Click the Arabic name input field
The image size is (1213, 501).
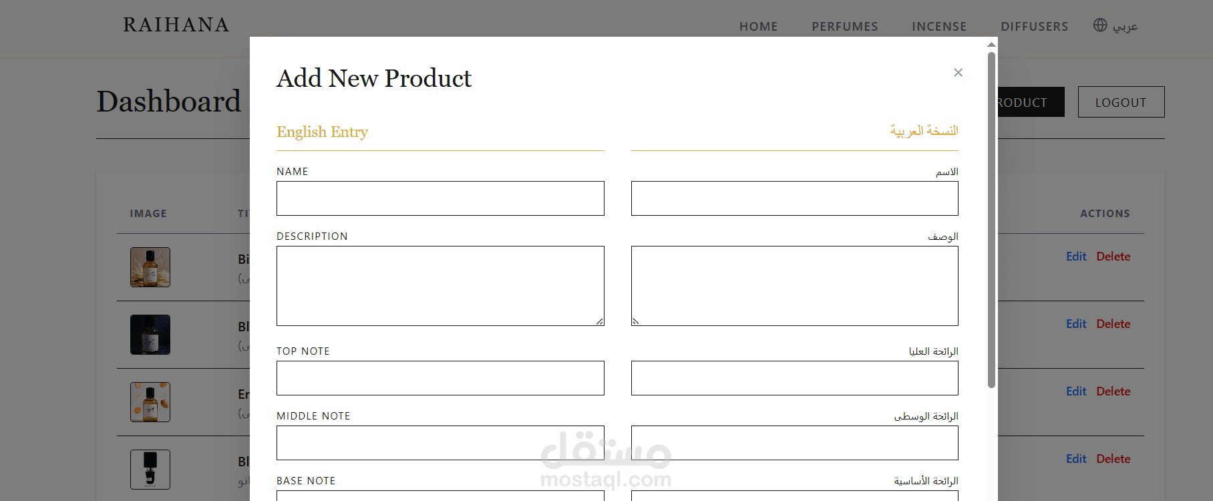[x=794, y=198]
